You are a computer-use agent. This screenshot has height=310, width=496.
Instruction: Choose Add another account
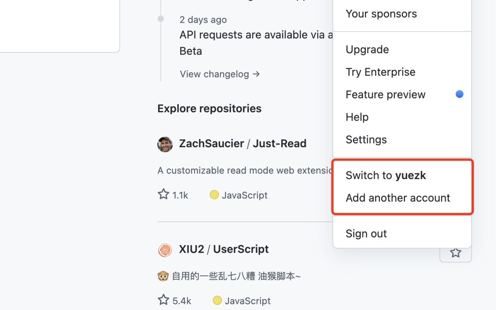[x=398, y=198]
